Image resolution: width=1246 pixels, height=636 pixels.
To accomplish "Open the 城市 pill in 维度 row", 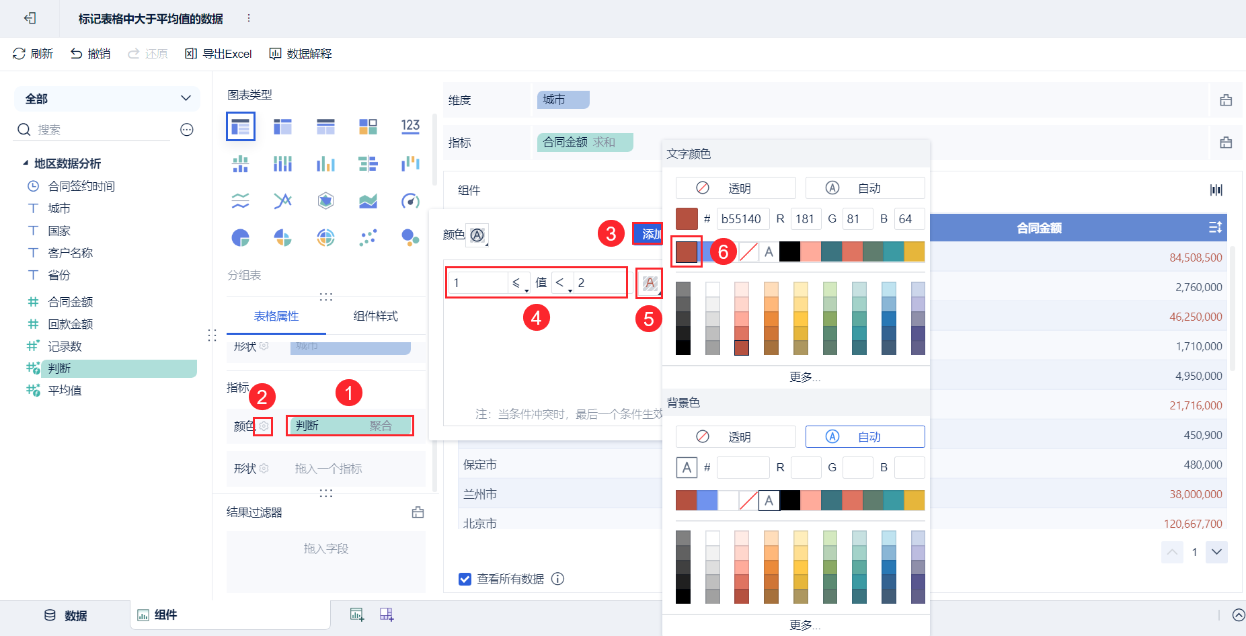I will [x=563, y=100].
